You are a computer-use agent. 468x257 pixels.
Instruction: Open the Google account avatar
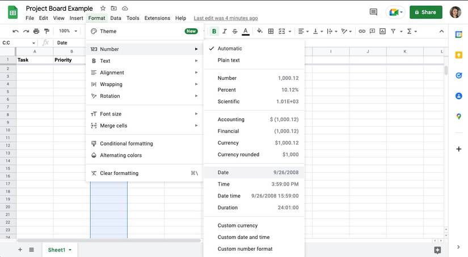(x=455, y=12)
